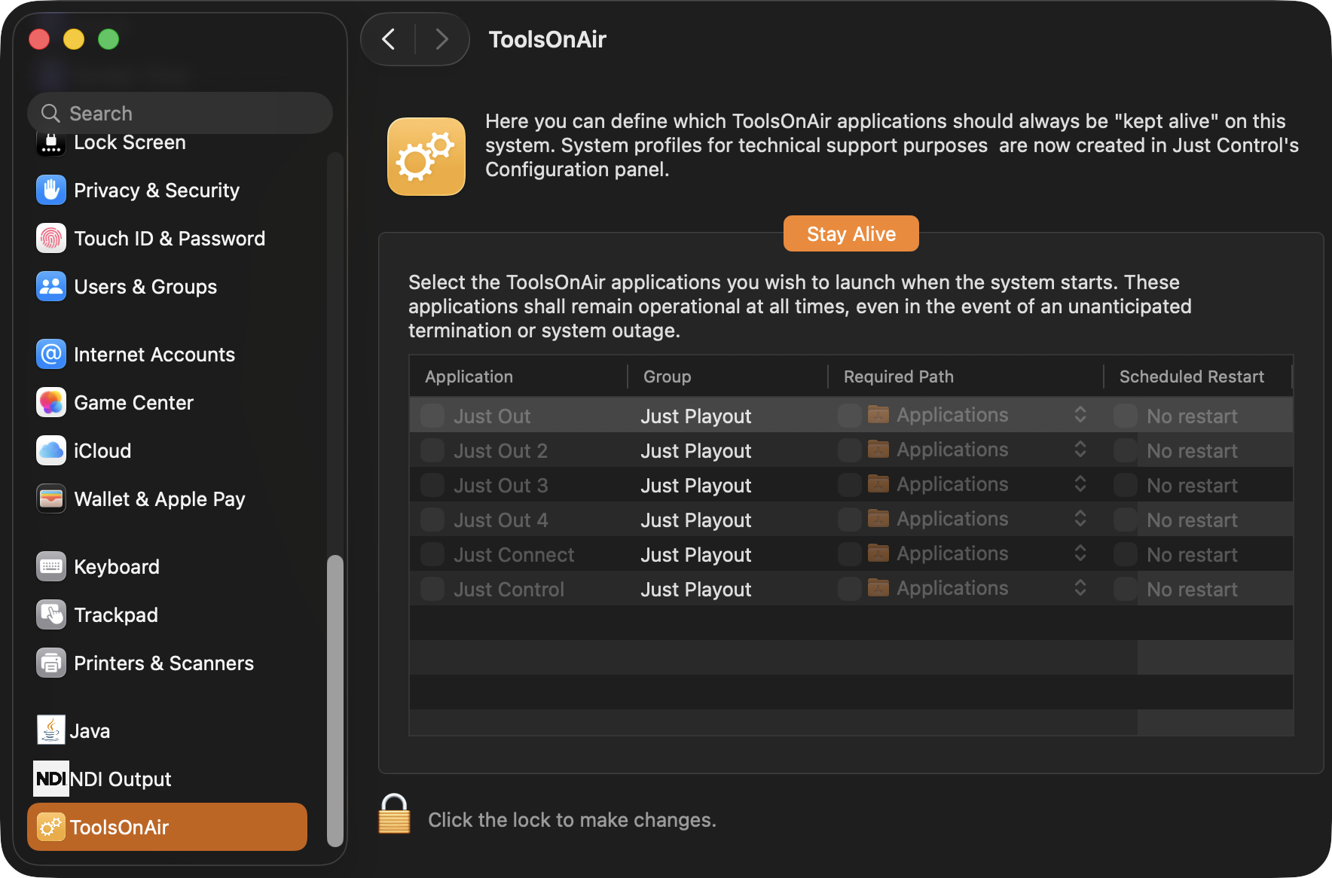Click the lock icon to make changes

point(394,814)
